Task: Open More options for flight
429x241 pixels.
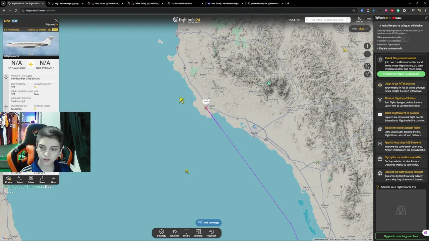Action: coord(53,180)
